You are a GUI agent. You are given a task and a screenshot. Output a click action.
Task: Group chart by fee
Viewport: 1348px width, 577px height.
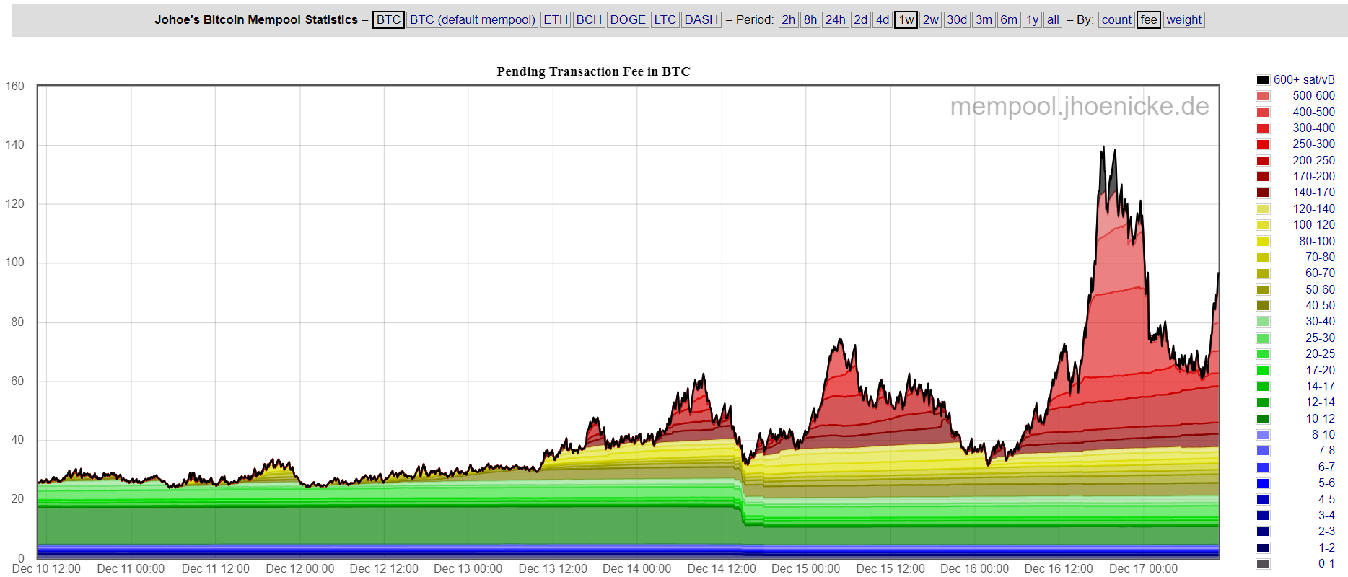point(1149,19)
